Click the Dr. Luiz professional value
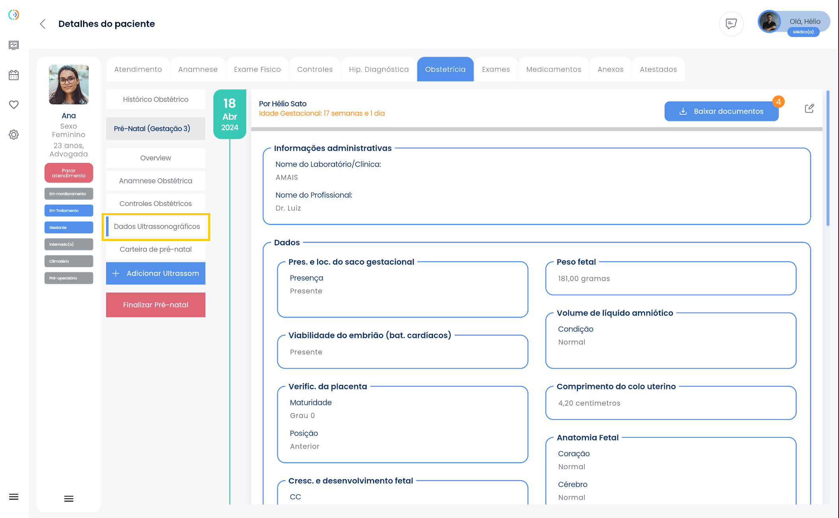The image size is (839, 518). click(288, 208)
